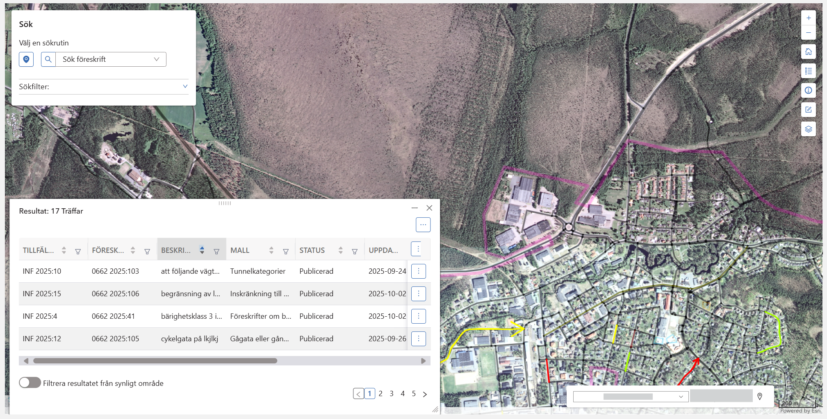Viewport: 827px width, 419px height.
Task: Click the map pin search button
Action: (26, 59)
